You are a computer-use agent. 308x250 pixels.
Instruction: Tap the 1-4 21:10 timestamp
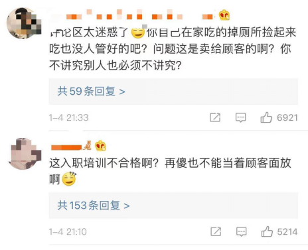(68, 232)
